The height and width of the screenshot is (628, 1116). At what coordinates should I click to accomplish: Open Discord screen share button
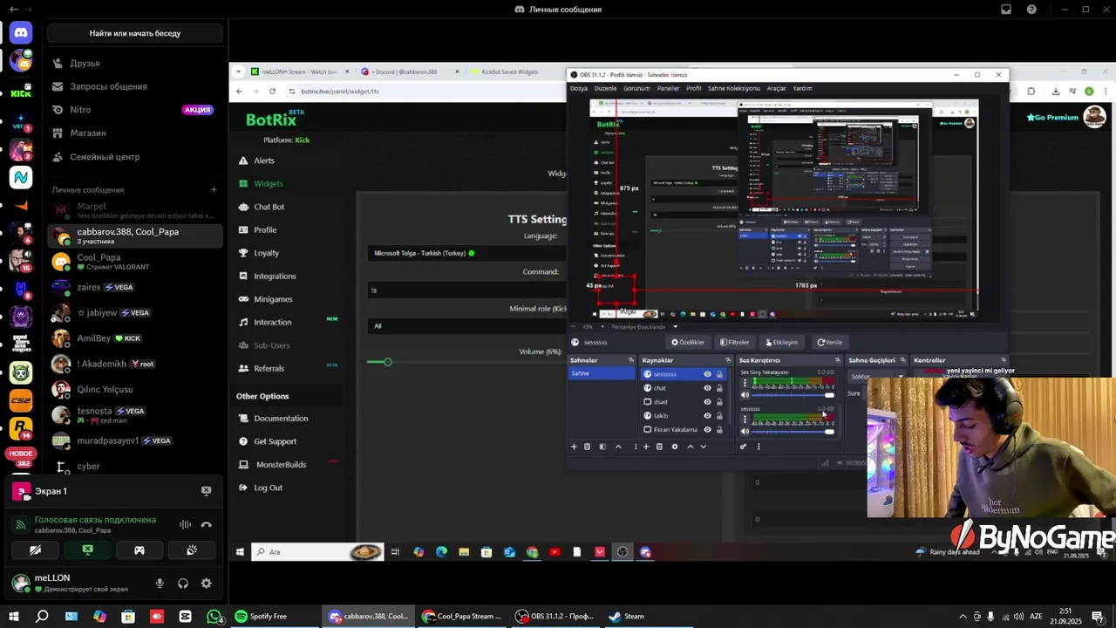click(87, 549)
